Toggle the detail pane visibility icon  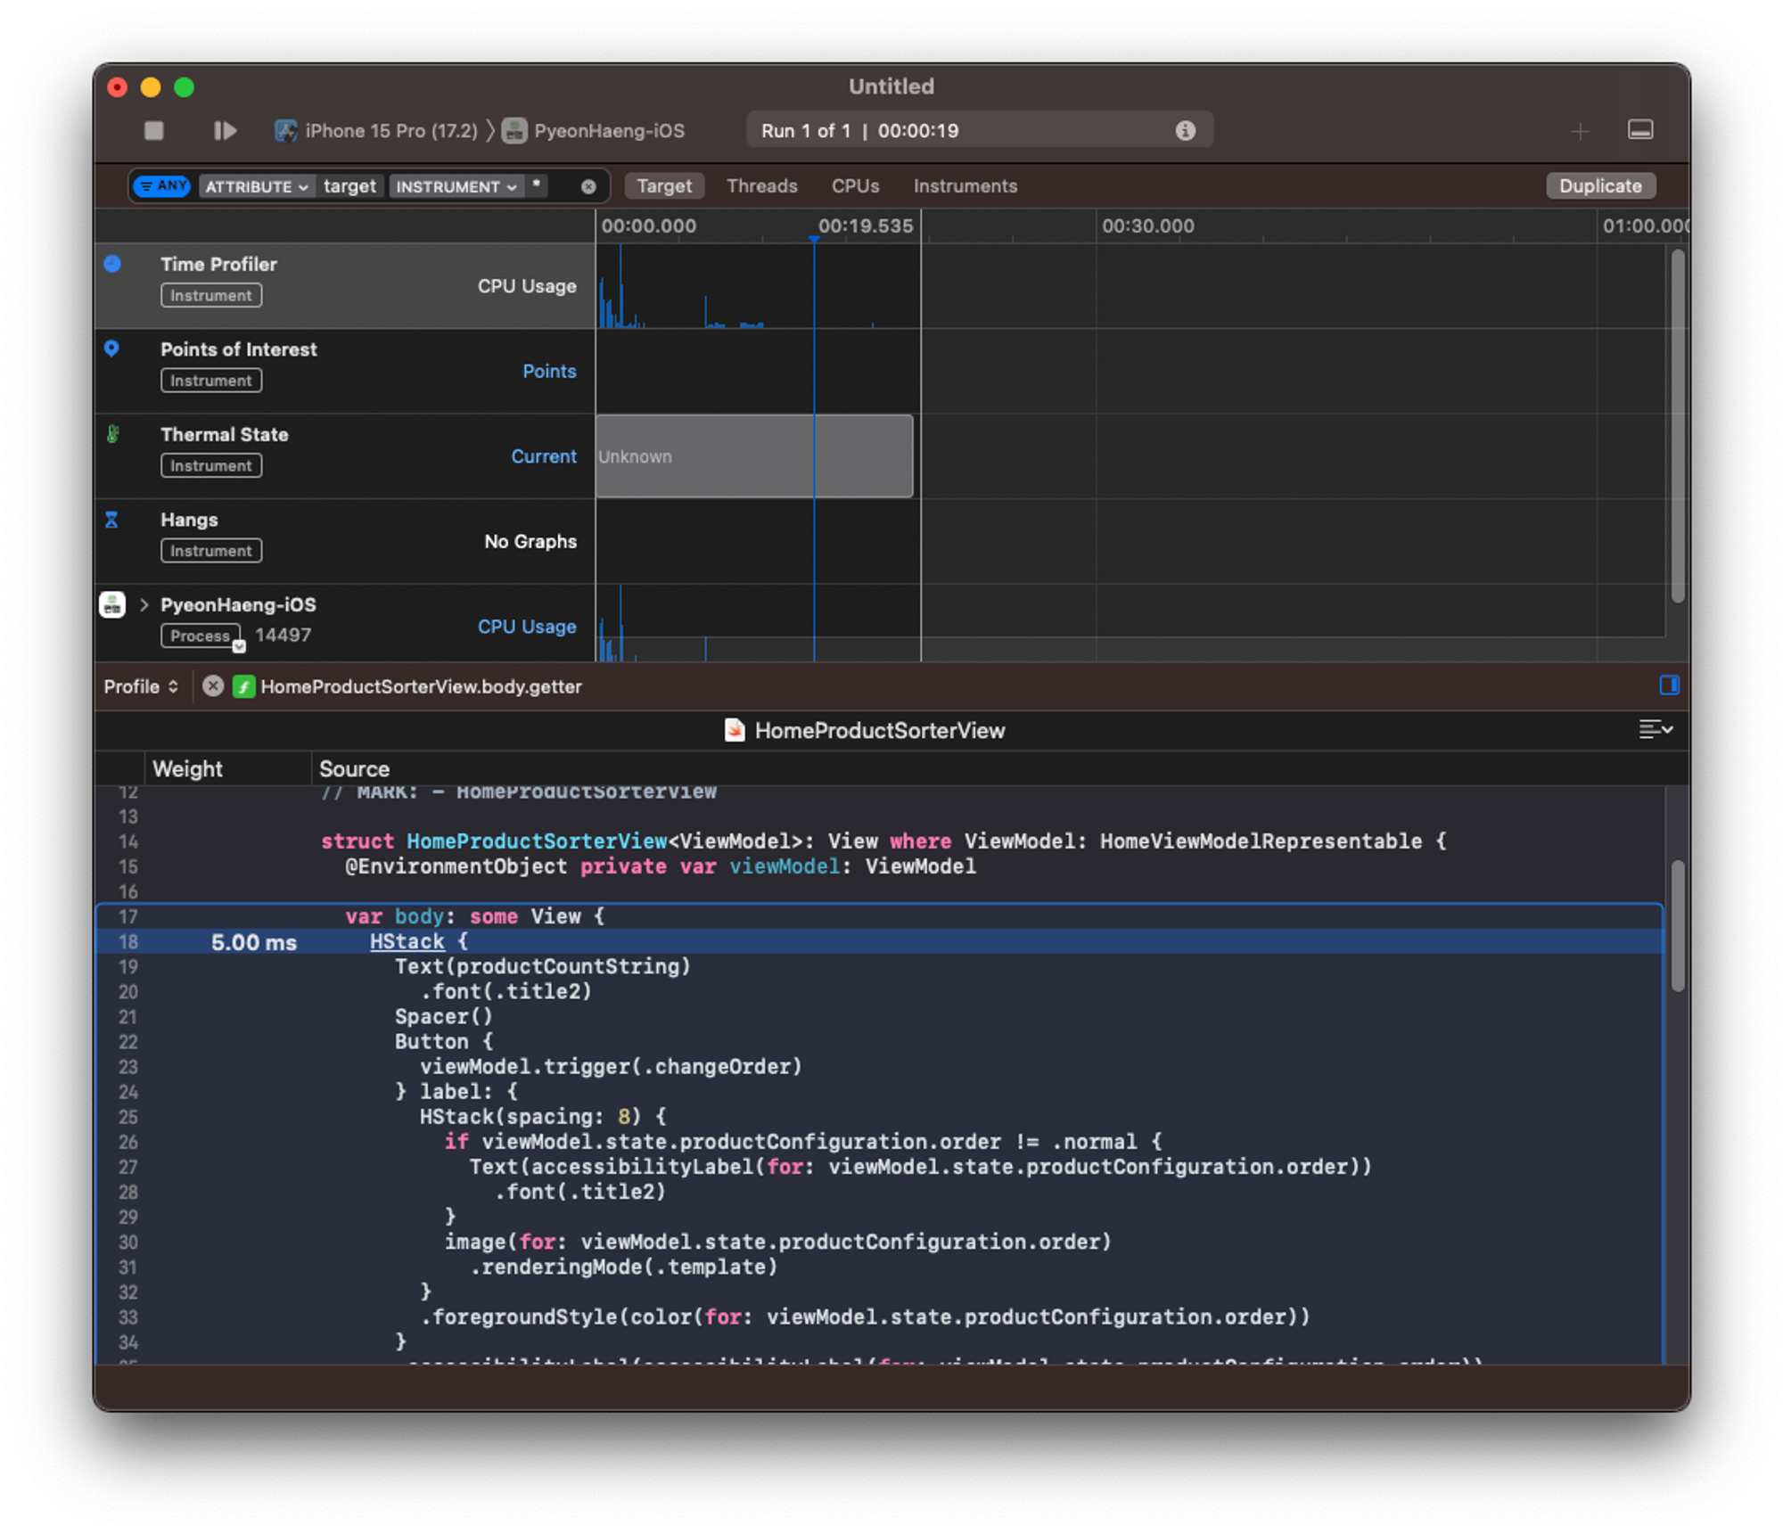coord(1640,130)
